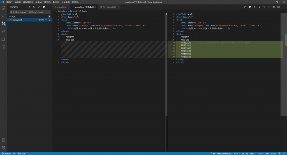287x155 pixels.
Task: Switch to the Git History (GG) tab
Action: point(109,7)
